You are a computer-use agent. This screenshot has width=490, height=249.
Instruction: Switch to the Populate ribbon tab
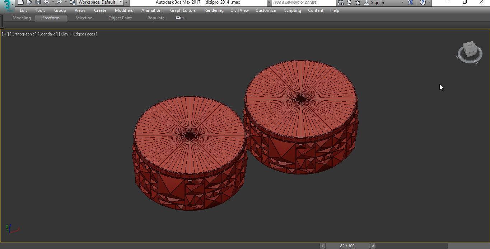pos(156,18)
